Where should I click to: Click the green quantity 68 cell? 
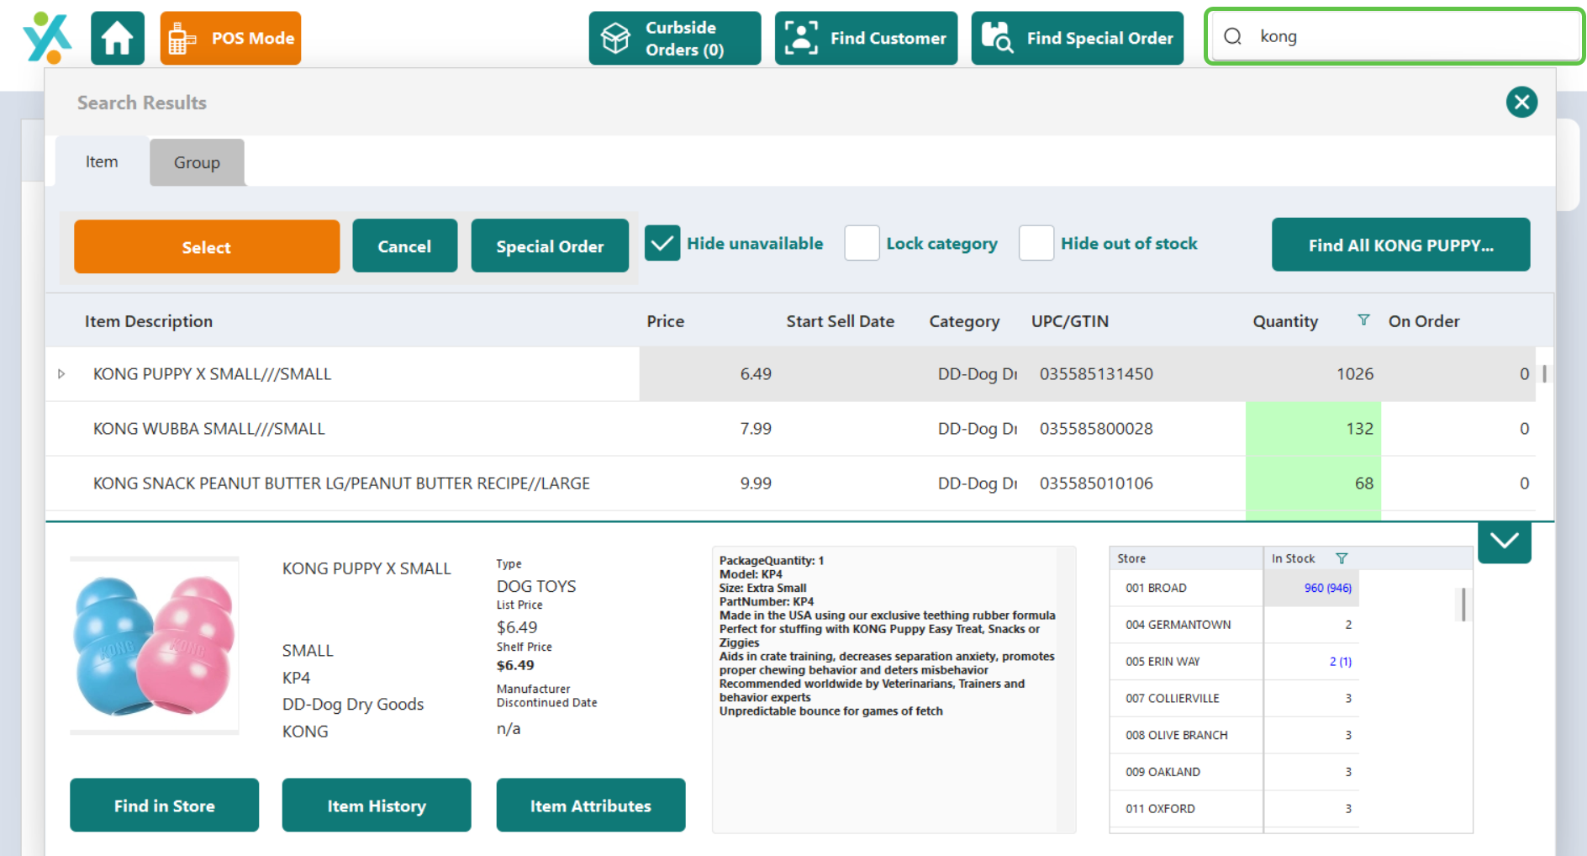1313,483
